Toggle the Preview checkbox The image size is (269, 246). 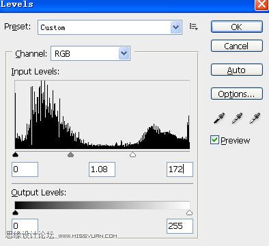click(x=214, y=140)
